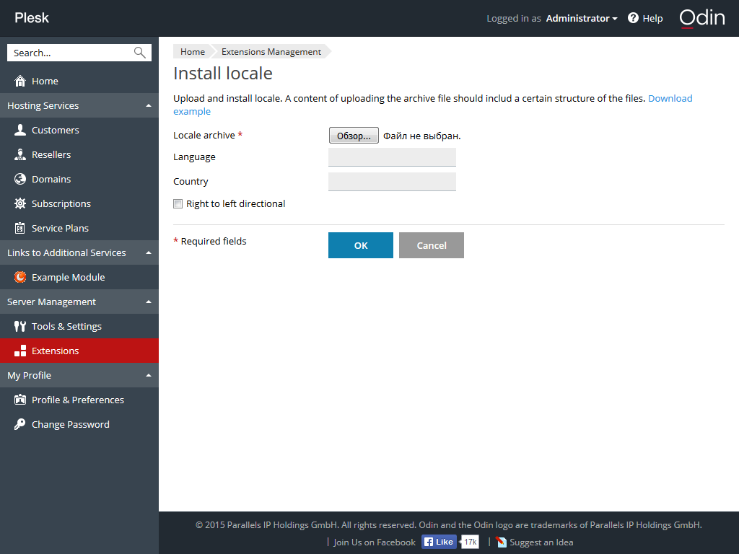Collapse the Server Management section
This screenshot has width=739, height=554.
149,302
